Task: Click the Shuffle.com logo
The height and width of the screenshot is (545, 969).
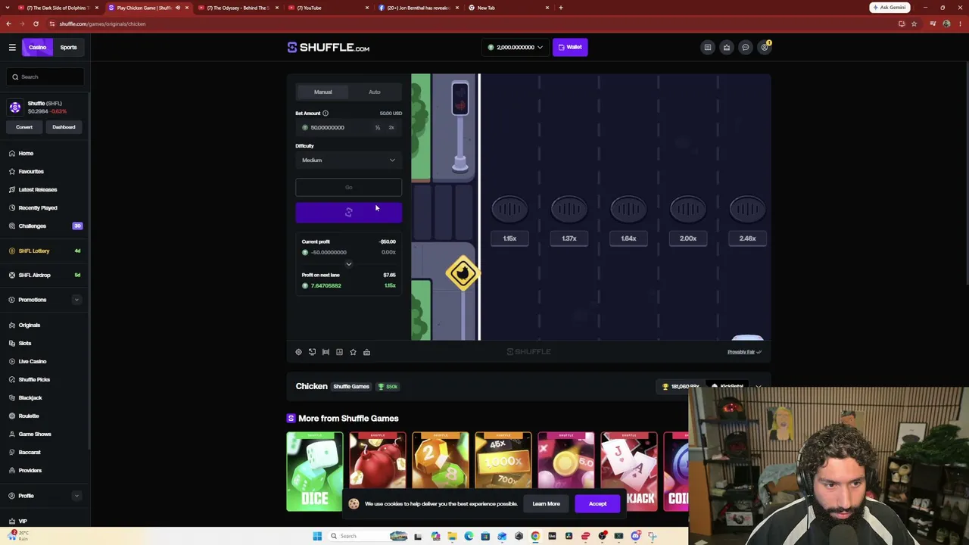Action: click(x=329, y=48)
